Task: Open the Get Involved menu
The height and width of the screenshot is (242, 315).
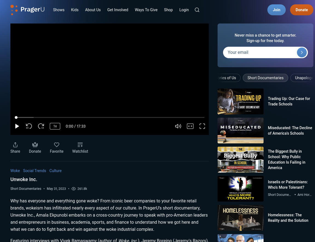Action: click(x=118, y=10)
